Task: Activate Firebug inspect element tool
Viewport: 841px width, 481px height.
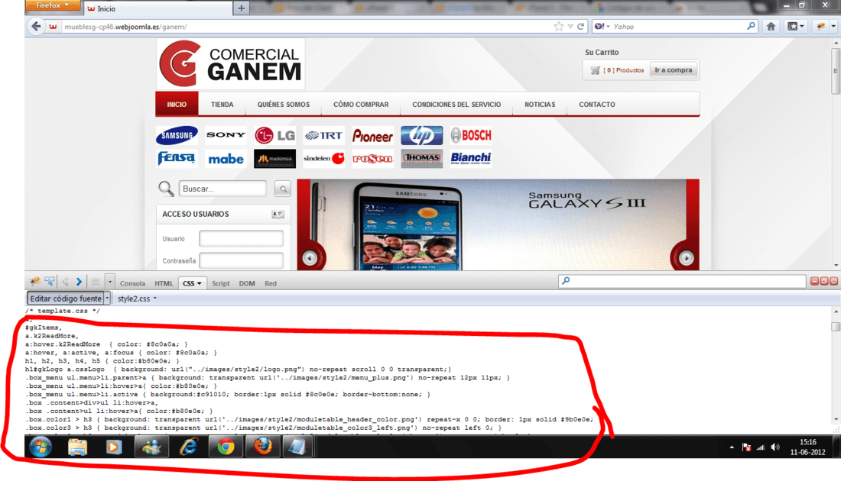Action: click(x=50, y=282)
